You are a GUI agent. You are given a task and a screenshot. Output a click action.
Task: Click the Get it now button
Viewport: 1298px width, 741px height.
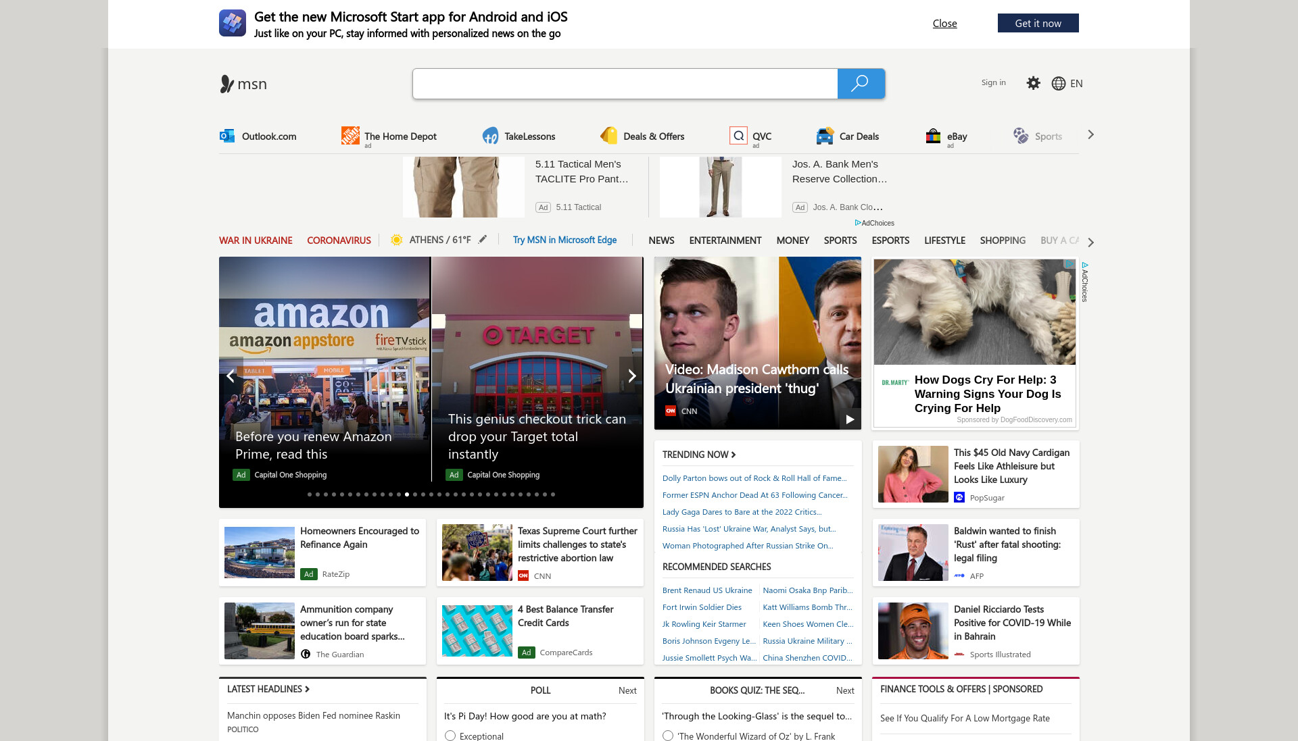point(1038,23)
